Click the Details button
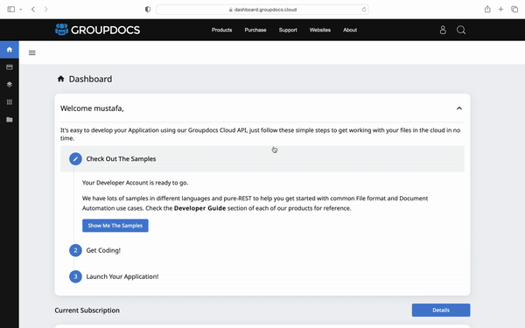 (441, 310)
